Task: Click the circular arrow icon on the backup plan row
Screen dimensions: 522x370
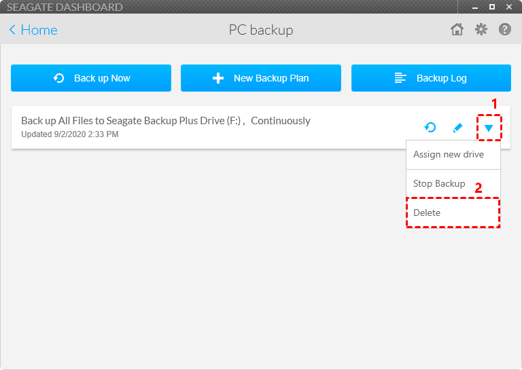Action: pos(430,128)
